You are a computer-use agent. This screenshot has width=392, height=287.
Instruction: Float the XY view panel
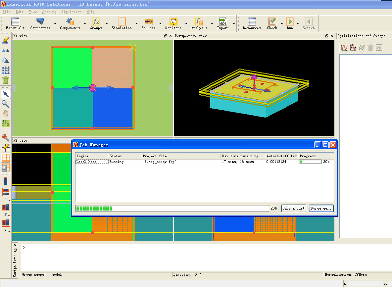166,36
